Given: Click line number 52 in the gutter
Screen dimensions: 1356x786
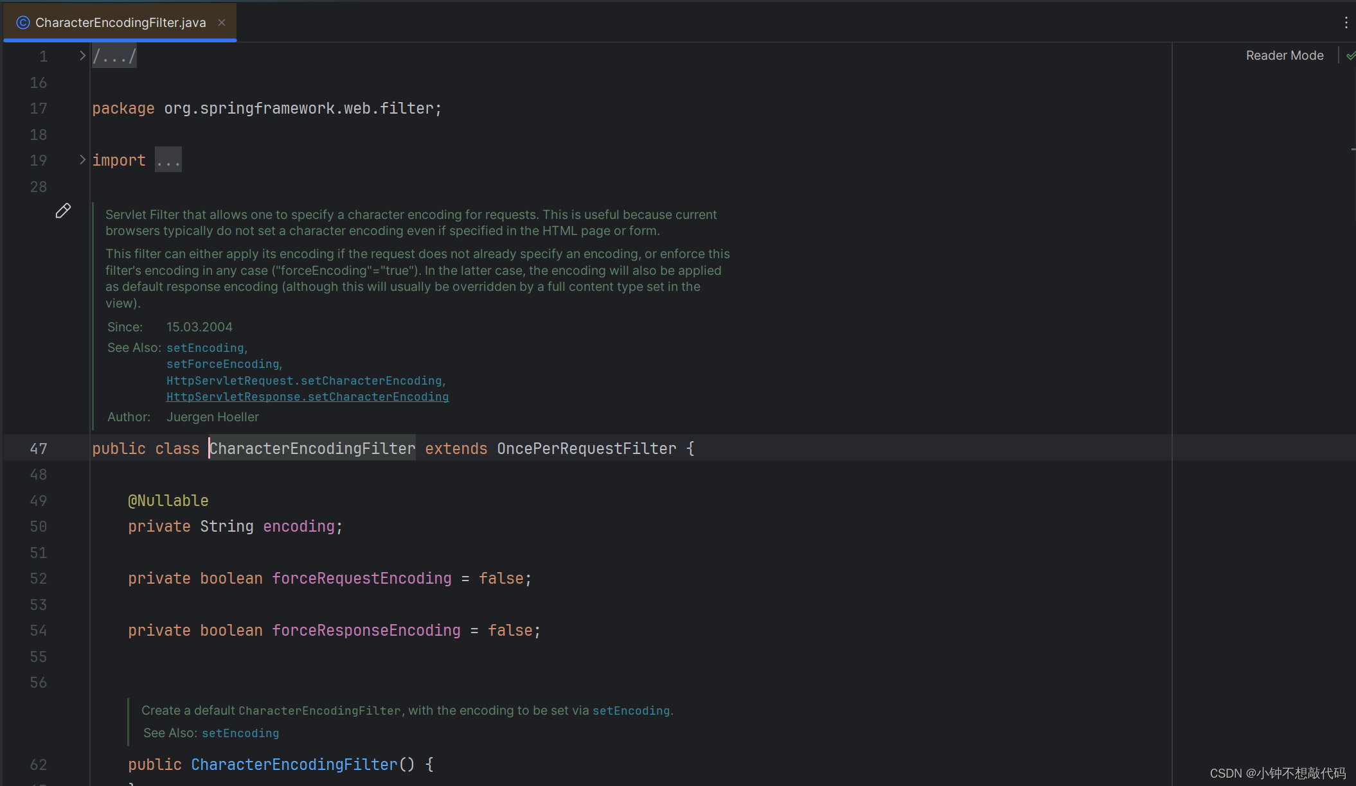Looking at the screenshot, I should [x=39, y=579].
